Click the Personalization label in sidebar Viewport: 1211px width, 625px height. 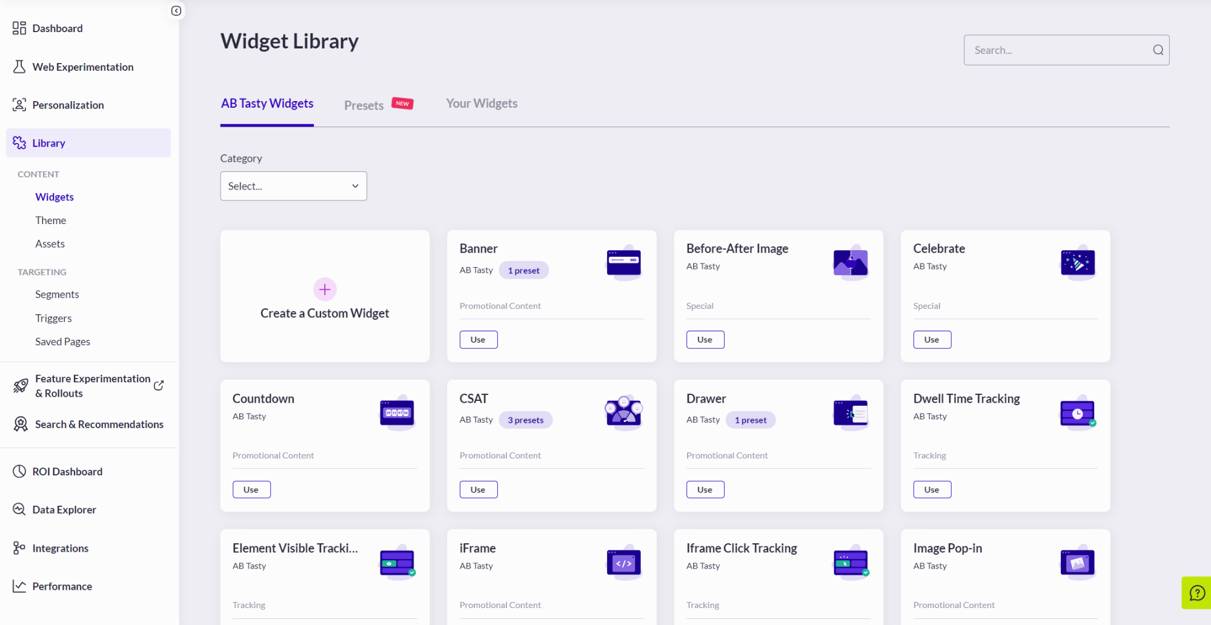coord(68,105)
